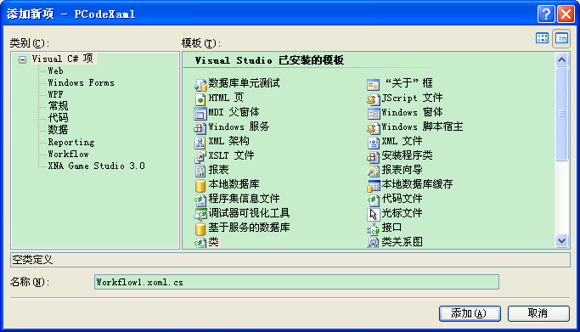The width and height of the screenshot is (580, 332).
Task: Select the 类 class template icon
Action: pos(200,243)
